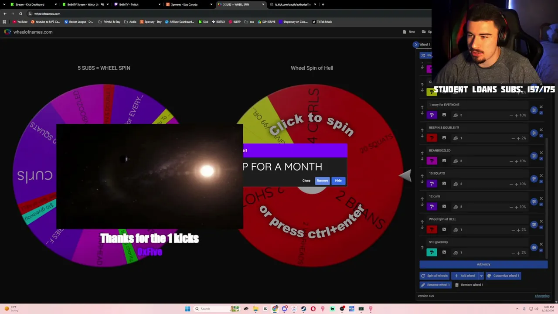Image resolution: width=558 pixels, height=314 pixels.
Task: Add image to BEANBOOZLED entry
Action: click(444, 161)
